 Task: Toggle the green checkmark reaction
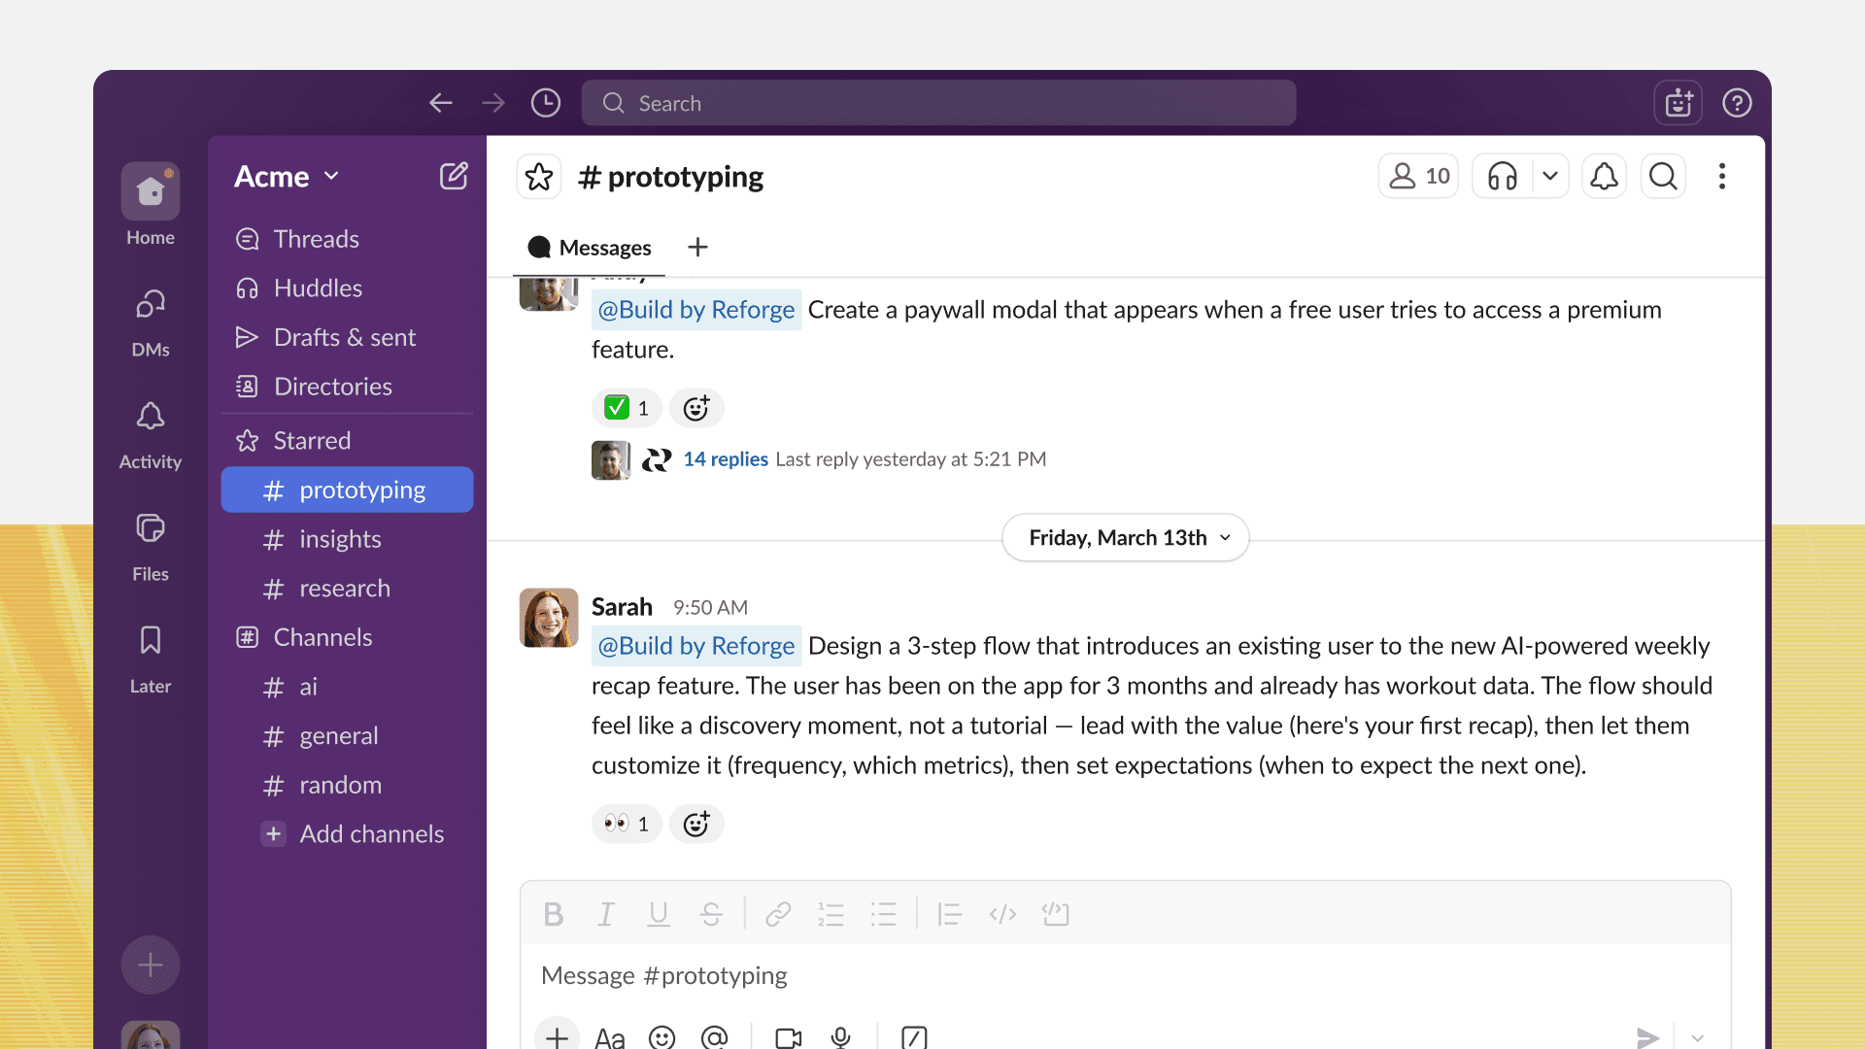tap(627, 408)
